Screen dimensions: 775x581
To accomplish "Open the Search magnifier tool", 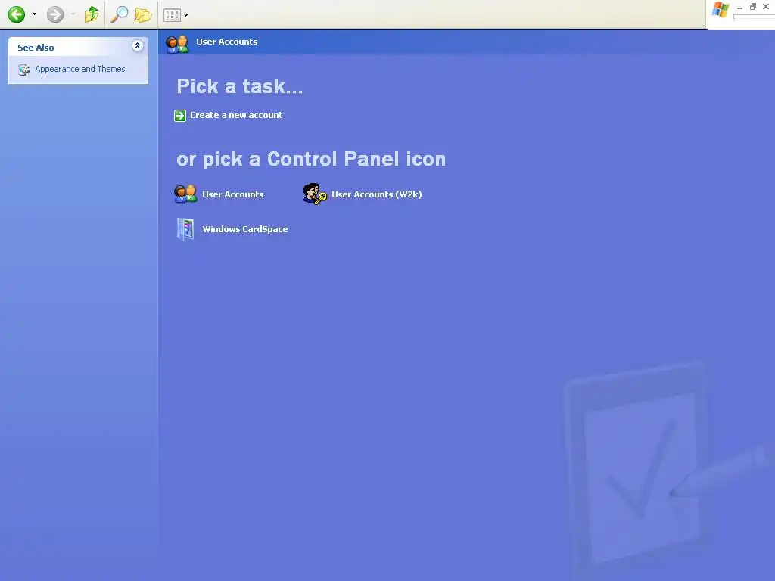I will (x=119, y=14).
